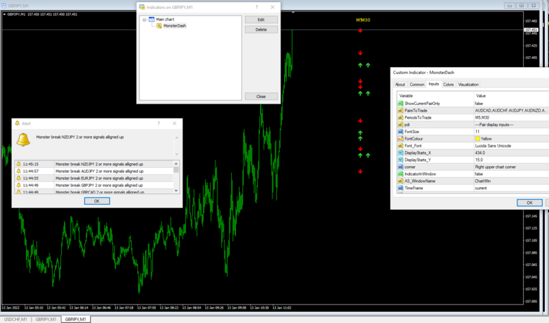Click the Font_Font variable icon
The height and width of the screenshot is (323, 549).
(x=401, y=145)
